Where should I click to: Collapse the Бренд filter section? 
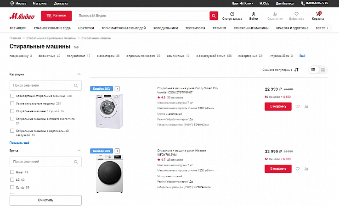coord(79,151)
